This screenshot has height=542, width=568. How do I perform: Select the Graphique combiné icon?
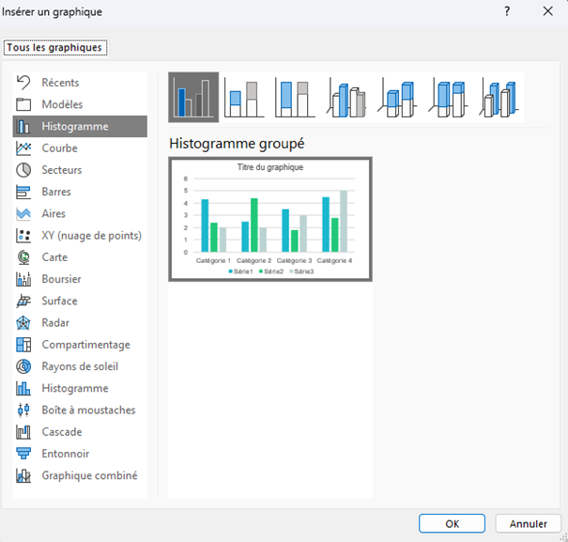click(23, 475)
